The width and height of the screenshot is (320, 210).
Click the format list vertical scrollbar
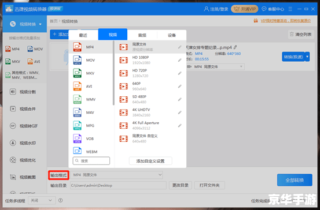pos(113,73)
